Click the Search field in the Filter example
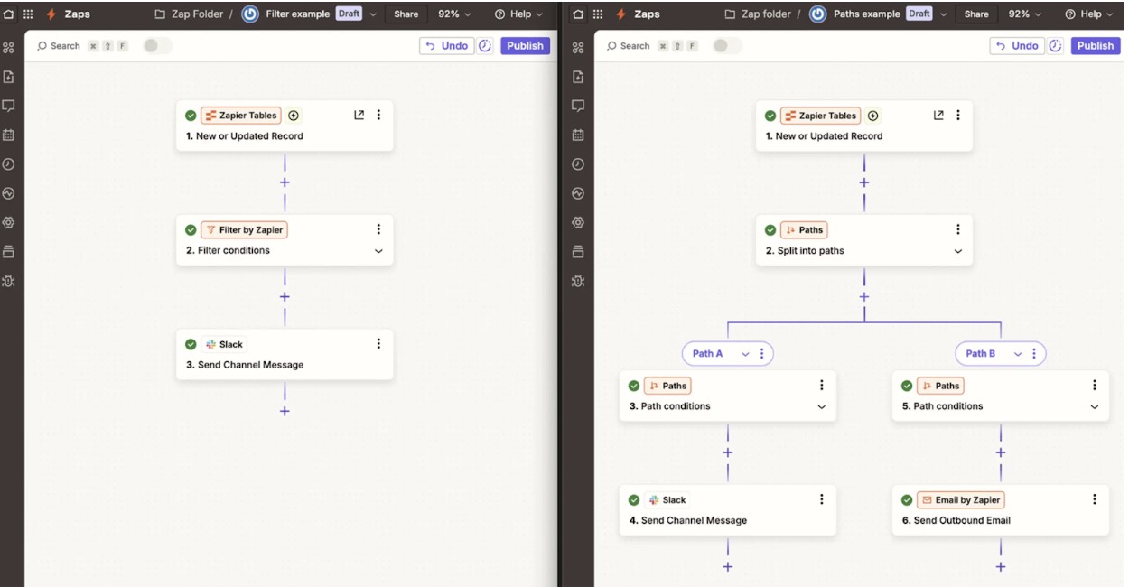This screenshot has width=1129, height=587. tap(65, 46)
